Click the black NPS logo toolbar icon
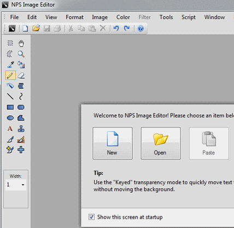The image size is (234, 228). (x=12, y=28)
